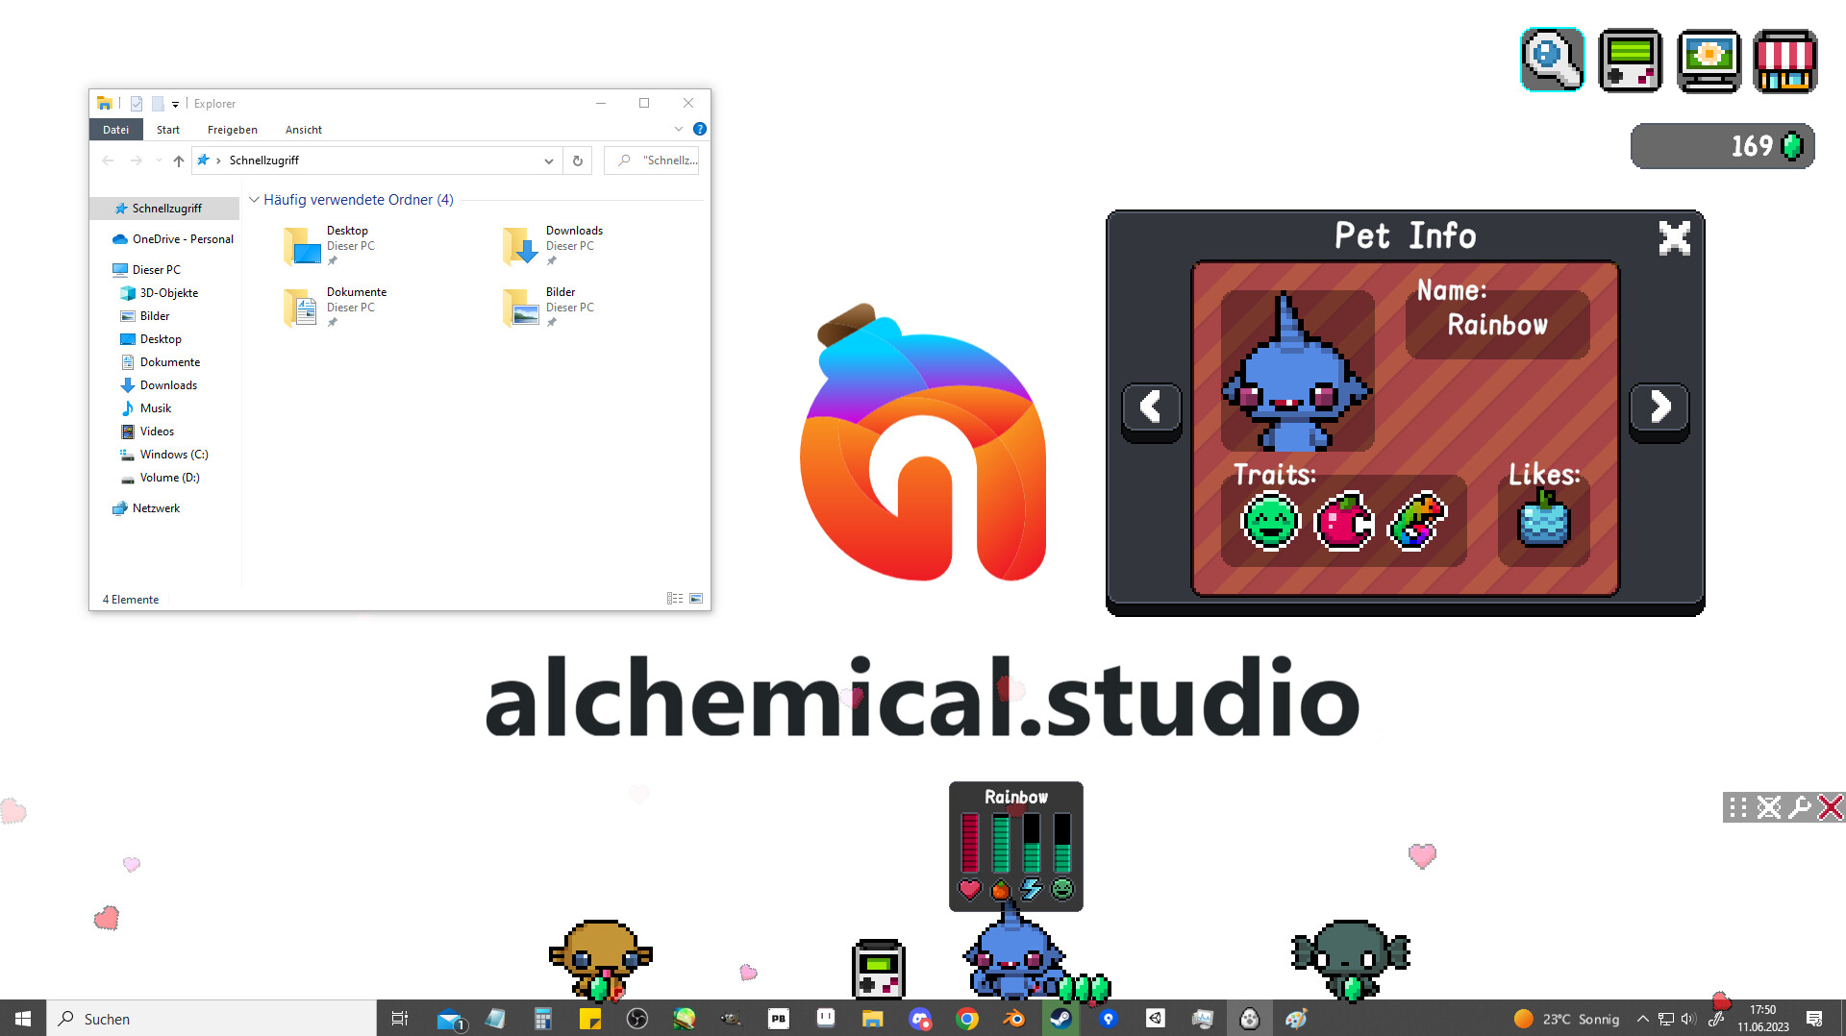Expand the ribbon with the chevron arrow

click(679, 129)
